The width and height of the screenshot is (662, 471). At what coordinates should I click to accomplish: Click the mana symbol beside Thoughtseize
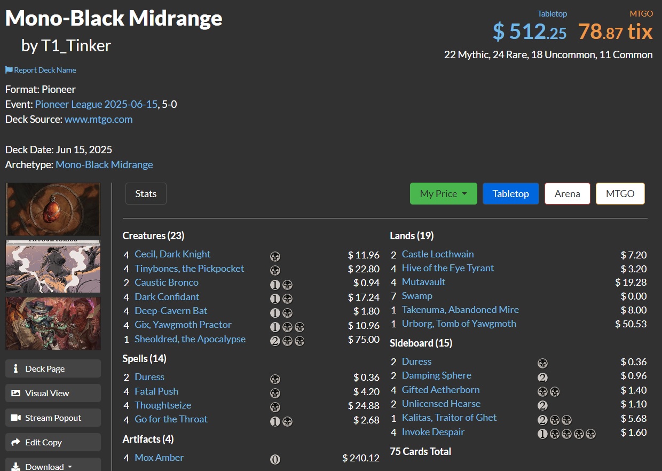pos(275,407)
